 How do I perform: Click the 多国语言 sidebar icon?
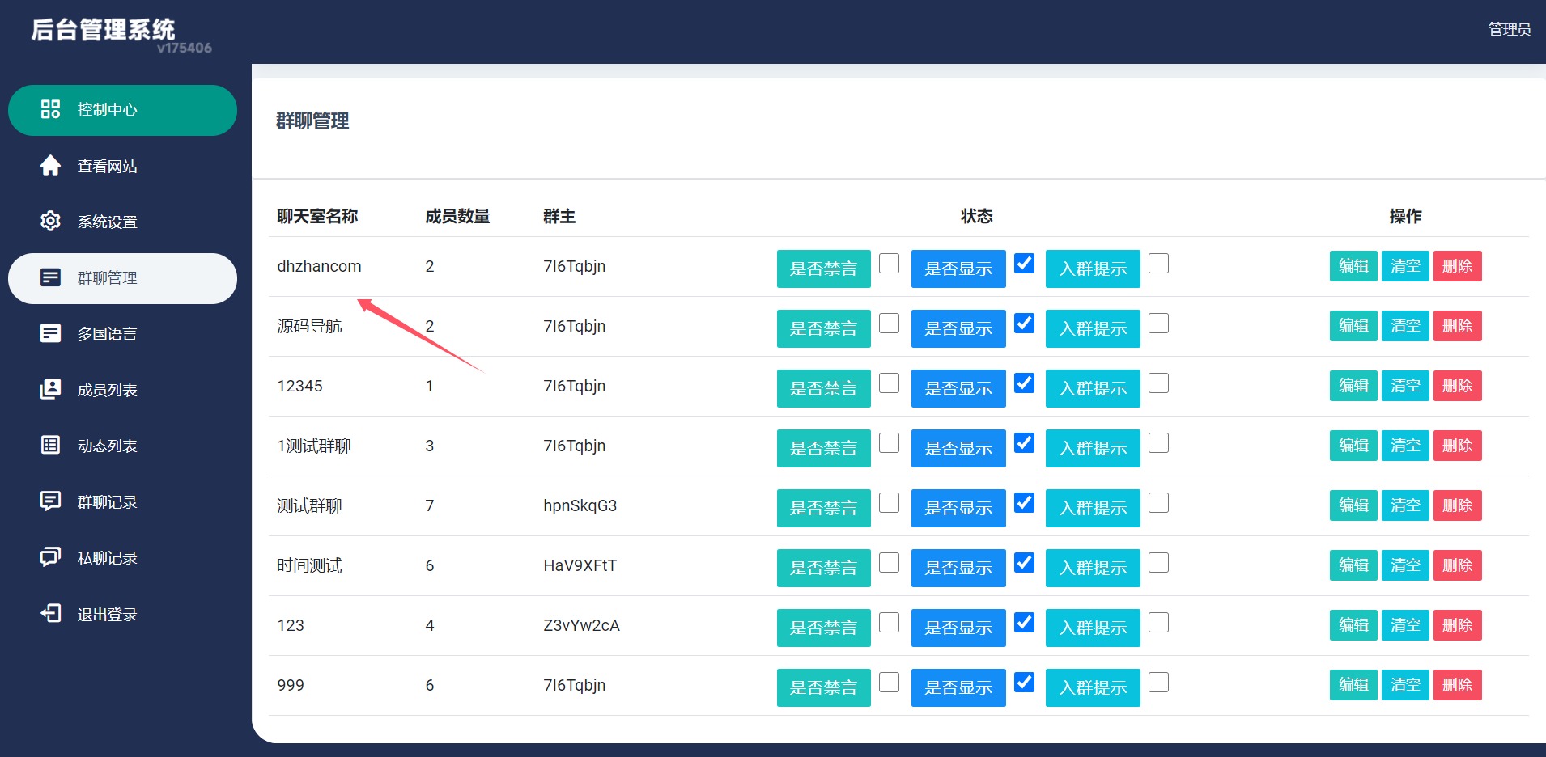[50, 333]
